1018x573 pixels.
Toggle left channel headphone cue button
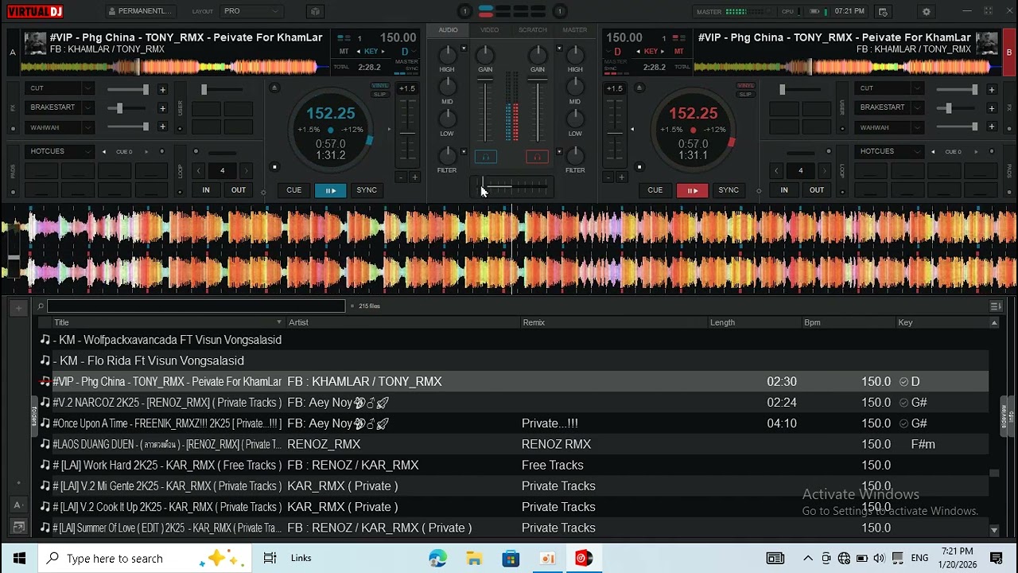pos(486,157)
